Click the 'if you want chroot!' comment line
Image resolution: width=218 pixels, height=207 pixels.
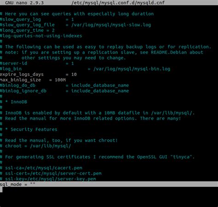59,140
